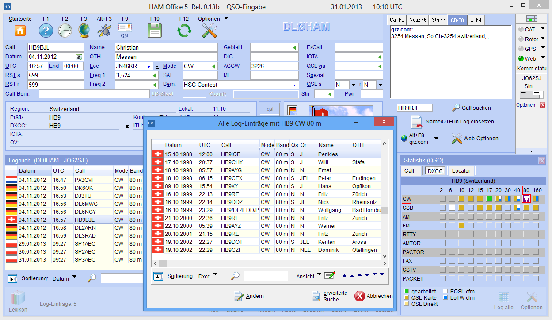Click the F12 green refresh arrows icon
Image resolution: width=552 pixels, height=320 pixels.
[x=184, y=30]
